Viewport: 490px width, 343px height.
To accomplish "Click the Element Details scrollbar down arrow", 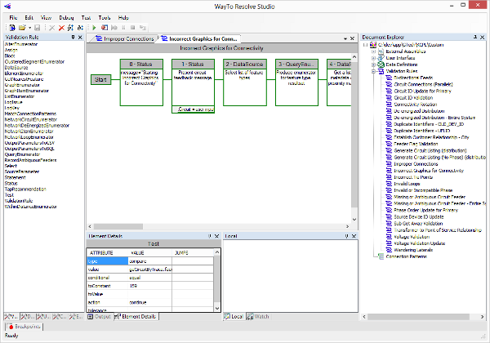I will point(217,309).
